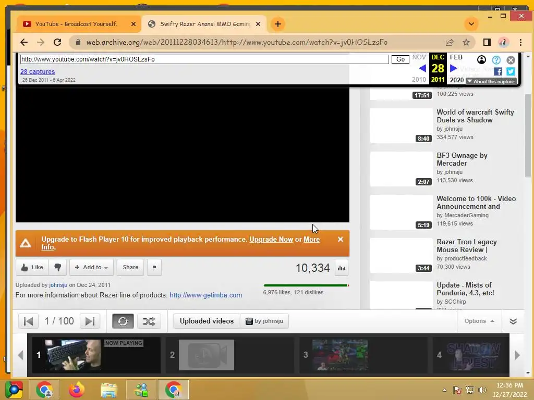534x400 pixels.
Task: Skip to next playlist video
Action: click(x=90, y=321)
